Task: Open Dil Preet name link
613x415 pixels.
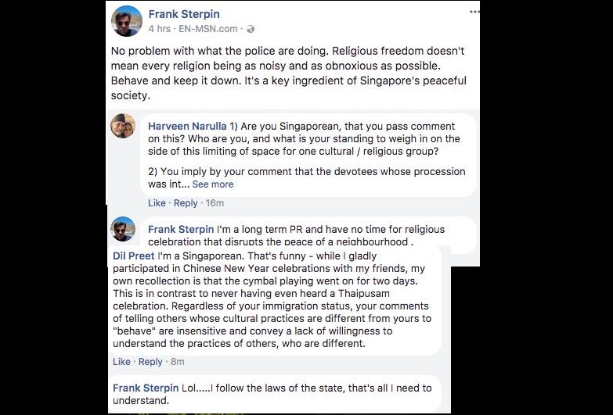Action: (x=134, y=256)
